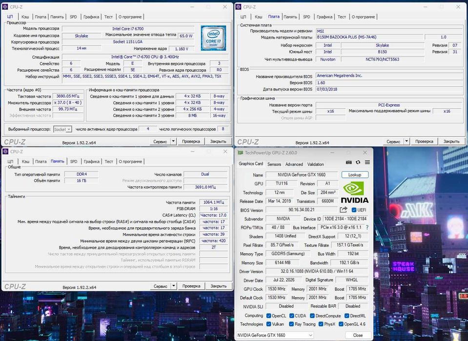Toggle the DirectCompute checkbox
The image size is (468, 341).
click(x=312, y=316)
